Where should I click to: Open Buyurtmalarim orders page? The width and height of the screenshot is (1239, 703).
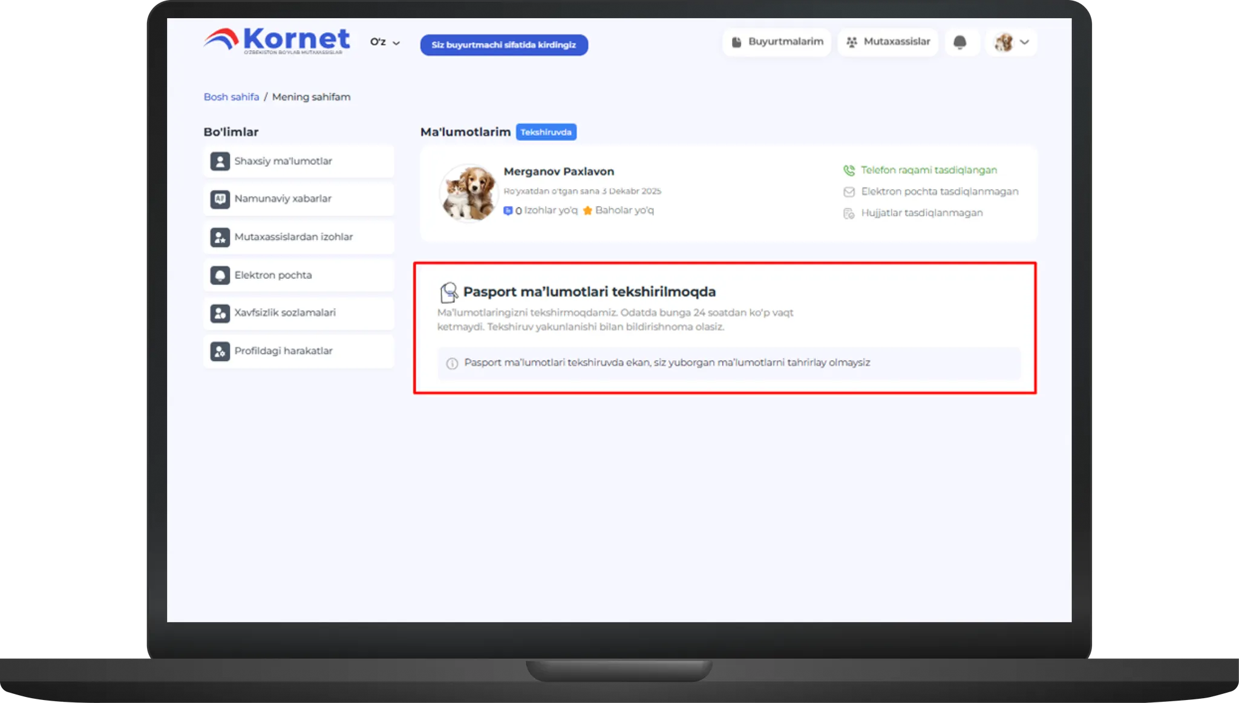(777, 42)
